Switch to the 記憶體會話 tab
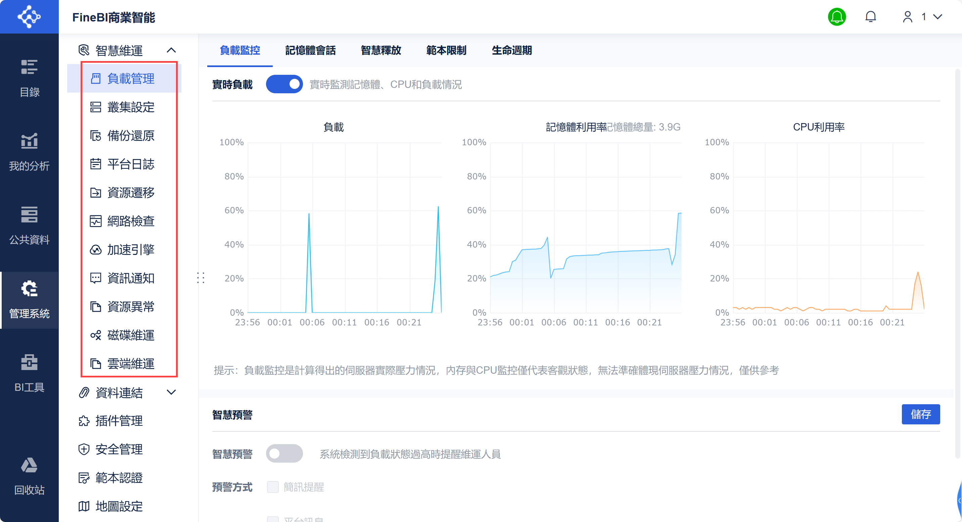 pyautogui.click(x=311, y=51)
